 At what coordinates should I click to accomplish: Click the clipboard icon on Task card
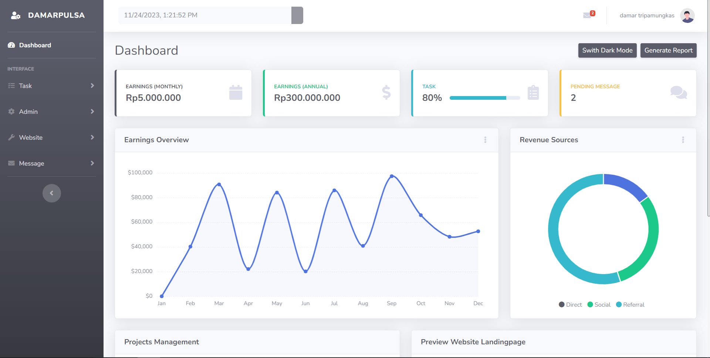coord(533,93)
